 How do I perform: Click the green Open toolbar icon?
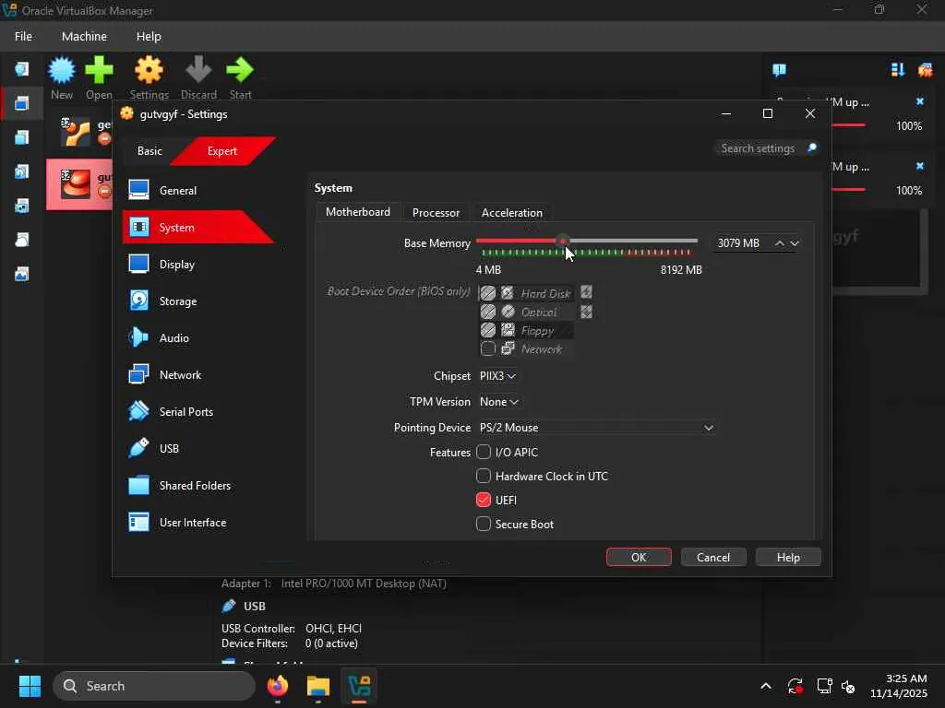click(99, 70)
